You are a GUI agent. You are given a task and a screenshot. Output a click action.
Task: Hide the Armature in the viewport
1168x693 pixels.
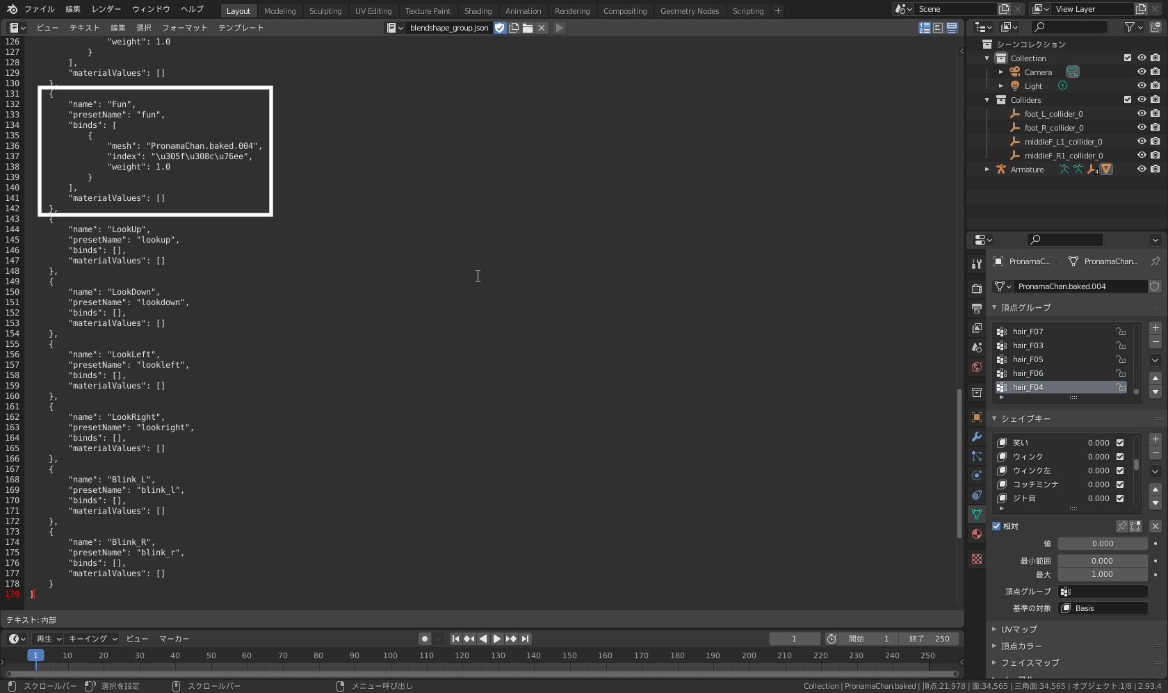tap(1142, 170)
